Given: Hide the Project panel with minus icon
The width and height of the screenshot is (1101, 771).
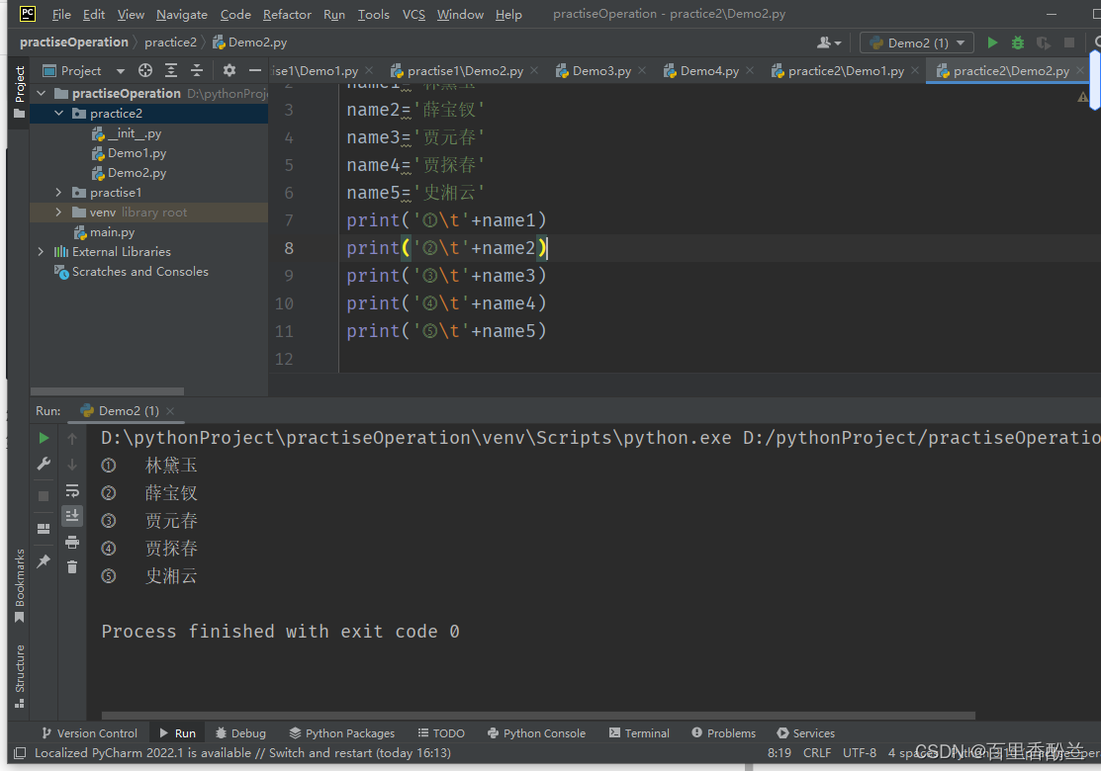Looking at the screenshot, I should pos(255,70).
